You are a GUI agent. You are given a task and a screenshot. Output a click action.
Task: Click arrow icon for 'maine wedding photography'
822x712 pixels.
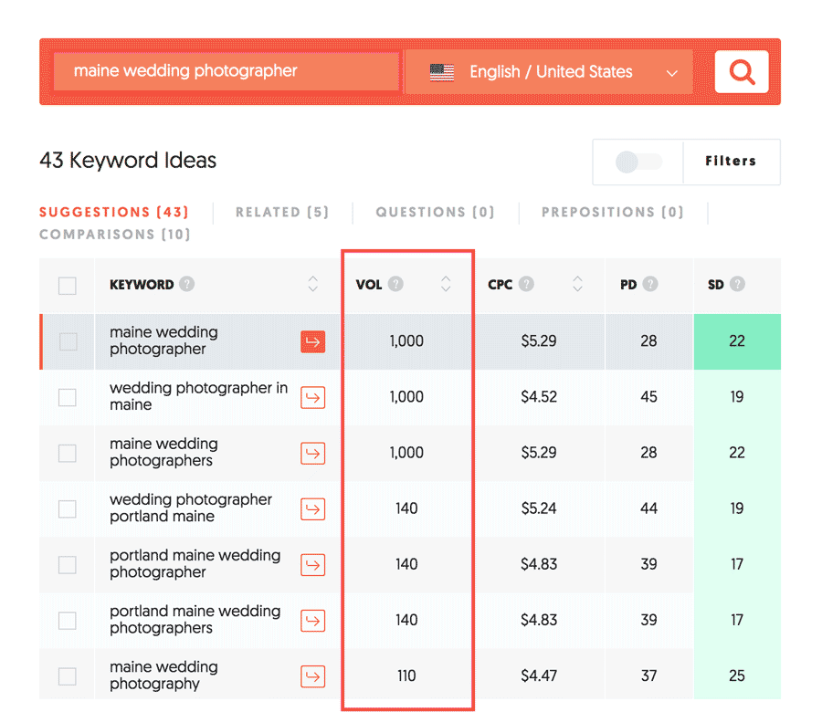click(x=313, y=676)
